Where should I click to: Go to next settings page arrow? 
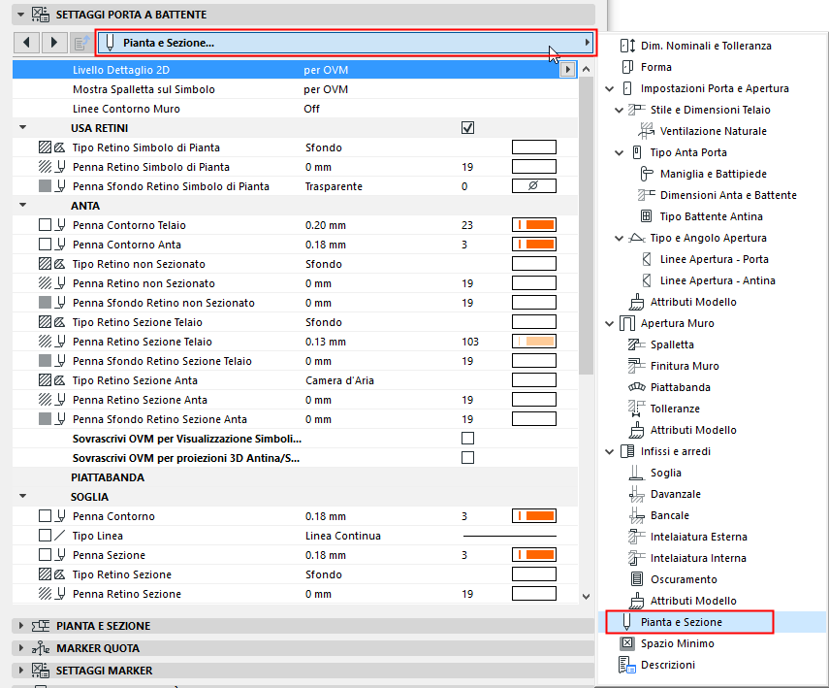[54, 43]
